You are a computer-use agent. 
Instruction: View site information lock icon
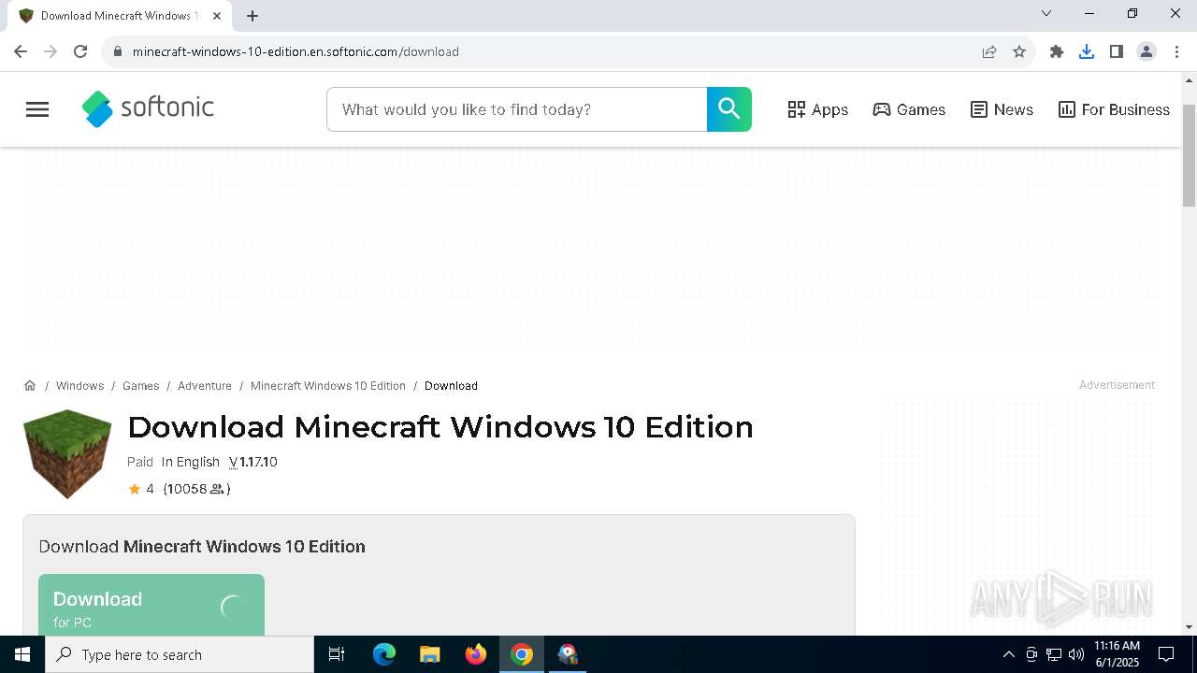point(118,51)
